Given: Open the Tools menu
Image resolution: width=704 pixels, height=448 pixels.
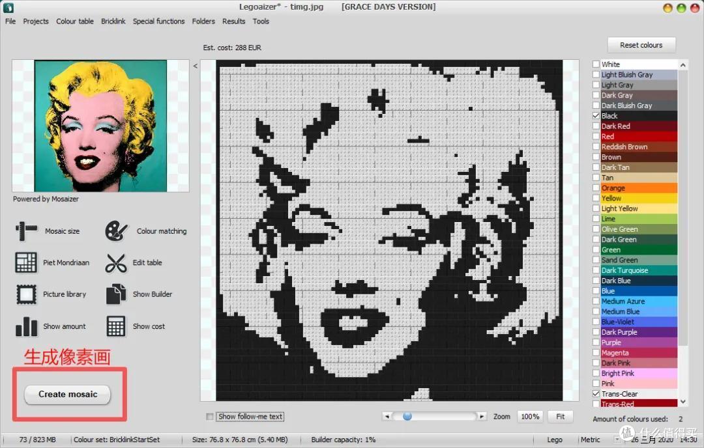Looking at the screenshot, I should 261,21.
